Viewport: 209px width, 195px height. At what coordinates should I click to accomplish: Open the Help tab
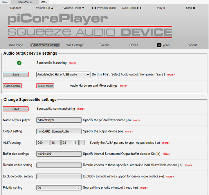coord(5,2)
